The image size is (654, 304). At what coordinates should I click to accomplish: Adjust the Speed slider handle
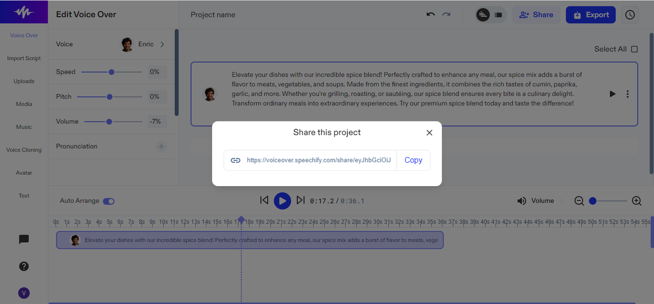tap(111, 72)
